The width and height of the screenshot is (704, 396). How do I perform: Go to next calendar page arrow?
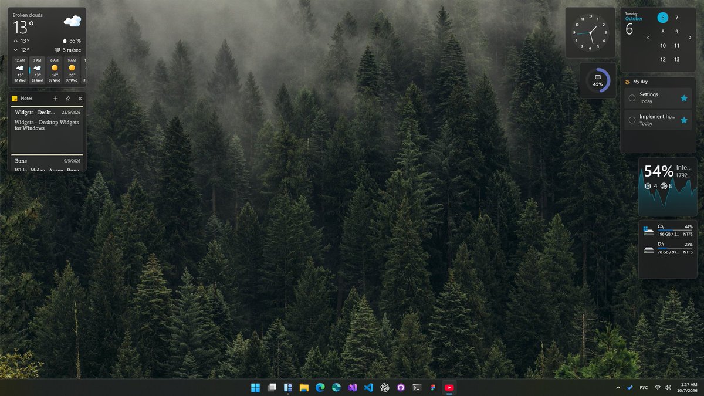pos(691,38)
